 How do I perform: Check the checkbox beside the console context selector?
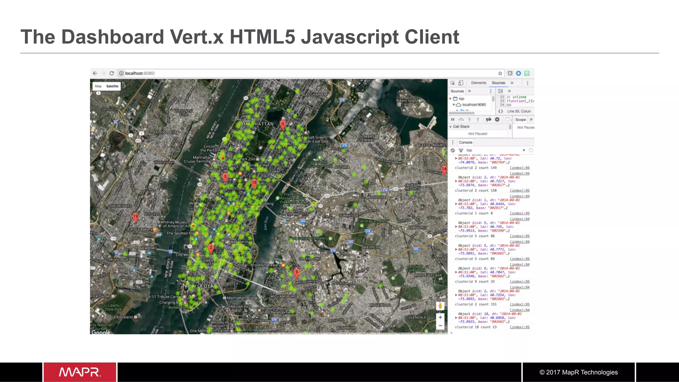tap(531, 150)
